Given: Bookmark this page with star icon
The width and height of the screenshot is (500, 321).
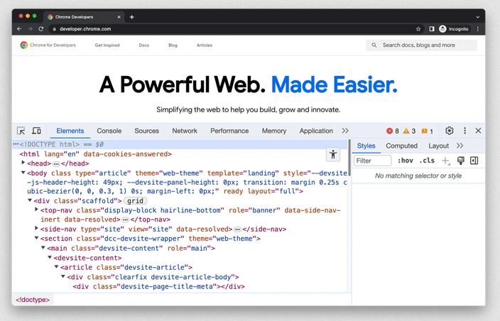Looking at the screenshot, I should click(x=418, y=29).
